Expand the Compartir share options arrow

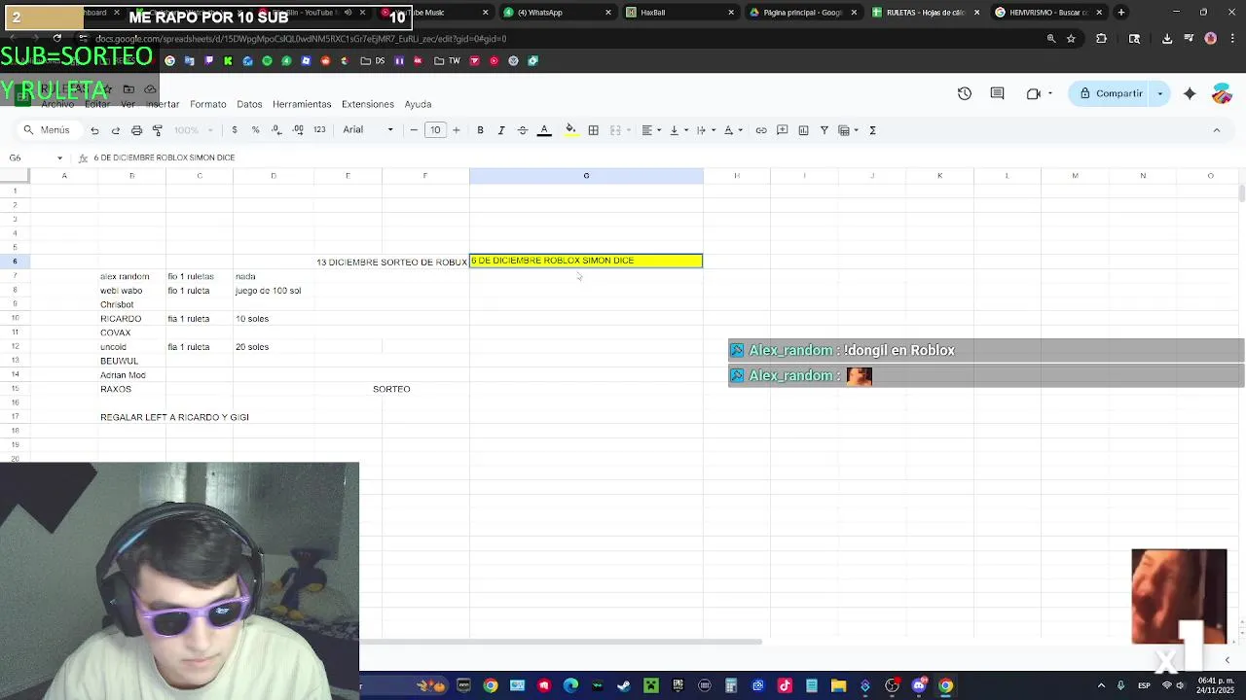pos(1159,93)
